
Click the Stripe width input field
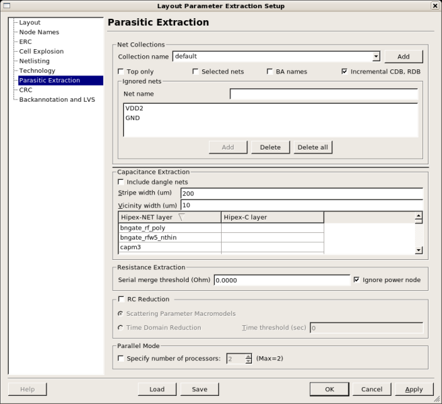(x=301, y=194)
